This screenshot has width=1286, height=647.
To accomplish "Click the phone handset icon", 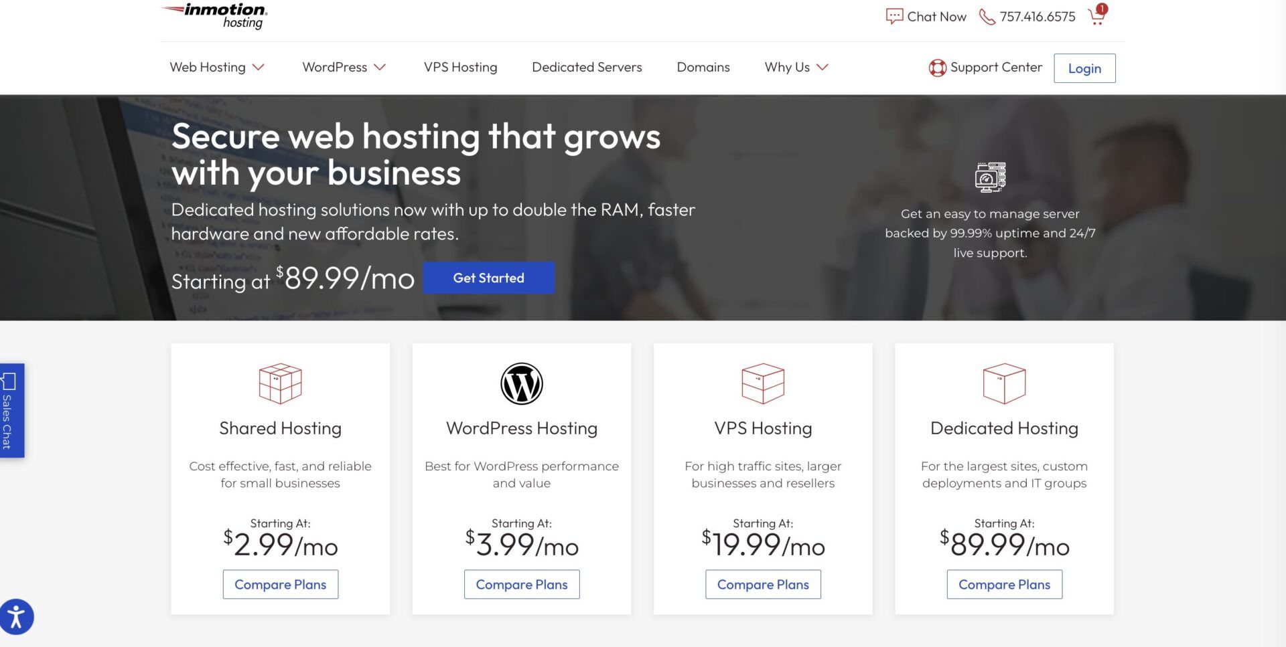I will click(987, 17).
